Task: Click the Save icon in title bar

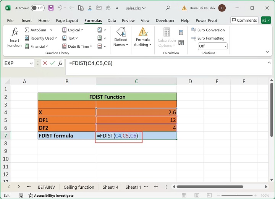Action: (x=52, y=8)
